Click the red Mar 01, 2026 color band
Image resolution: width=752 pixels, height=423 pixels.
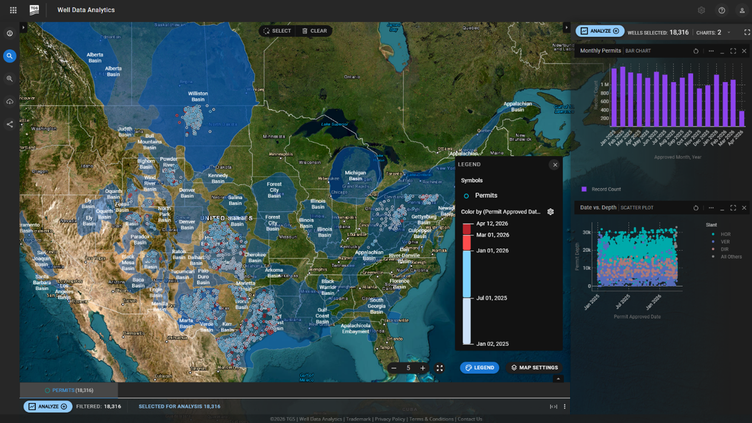(466, 242)
